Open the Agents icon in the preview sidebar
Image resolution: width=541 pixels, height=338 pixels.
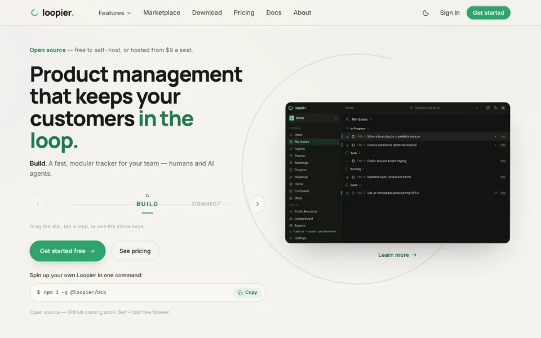(291, 149)
